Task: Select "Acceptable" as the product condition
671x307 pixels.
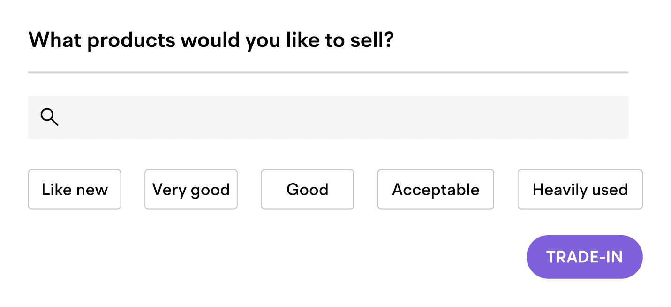Action: (x=436, y=190)
